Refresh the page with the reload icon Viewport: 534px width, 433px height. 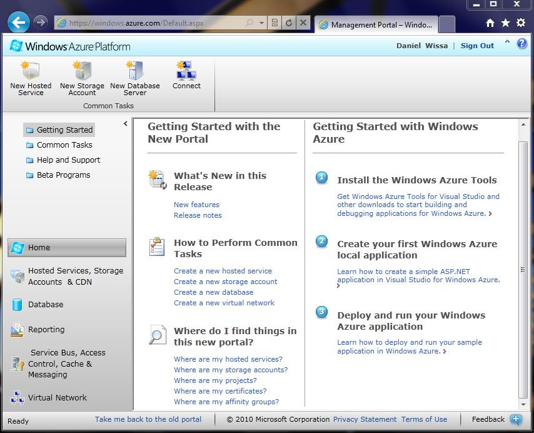point(289,23)
